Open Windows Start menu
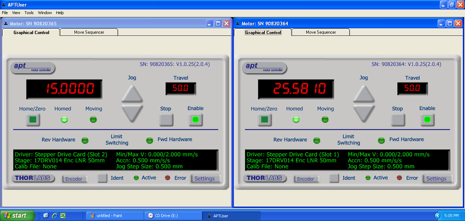The height and width of the screenshot is (221, 465). coord(17,216)
